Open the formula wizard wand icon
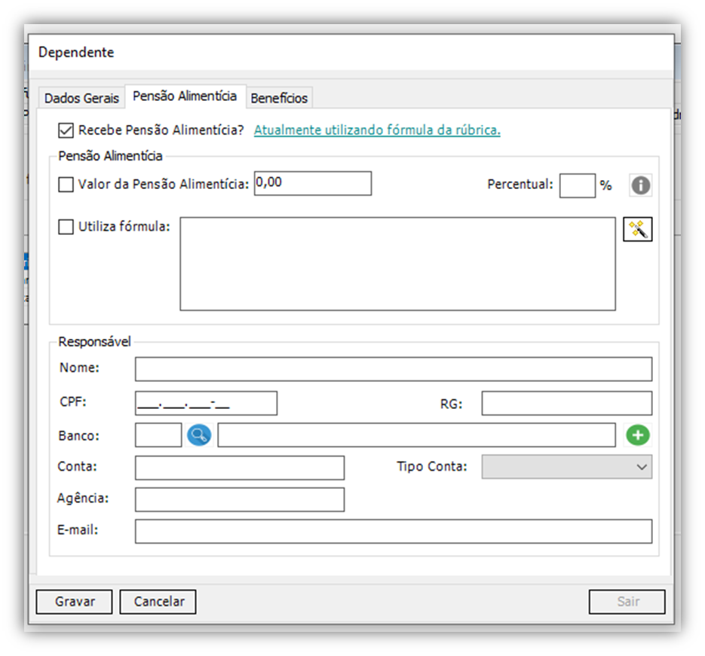 (638, 230)
